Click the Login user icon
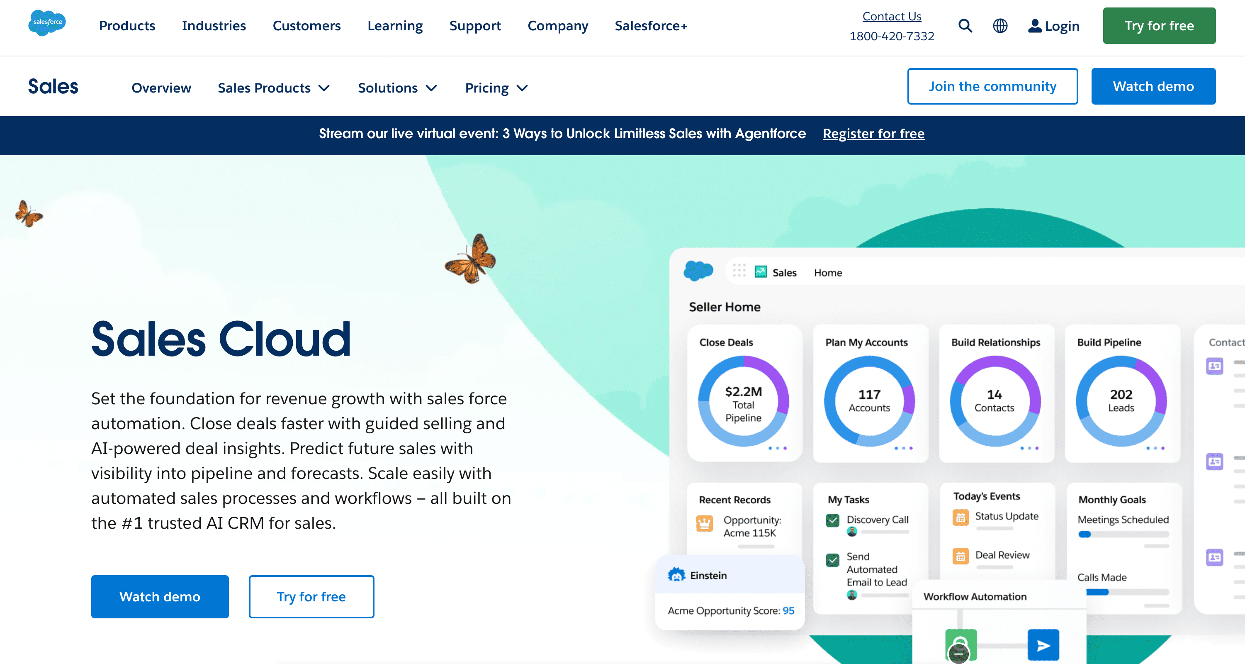Viewport: 1245px width, 664px height. [x=1034, y=26]
